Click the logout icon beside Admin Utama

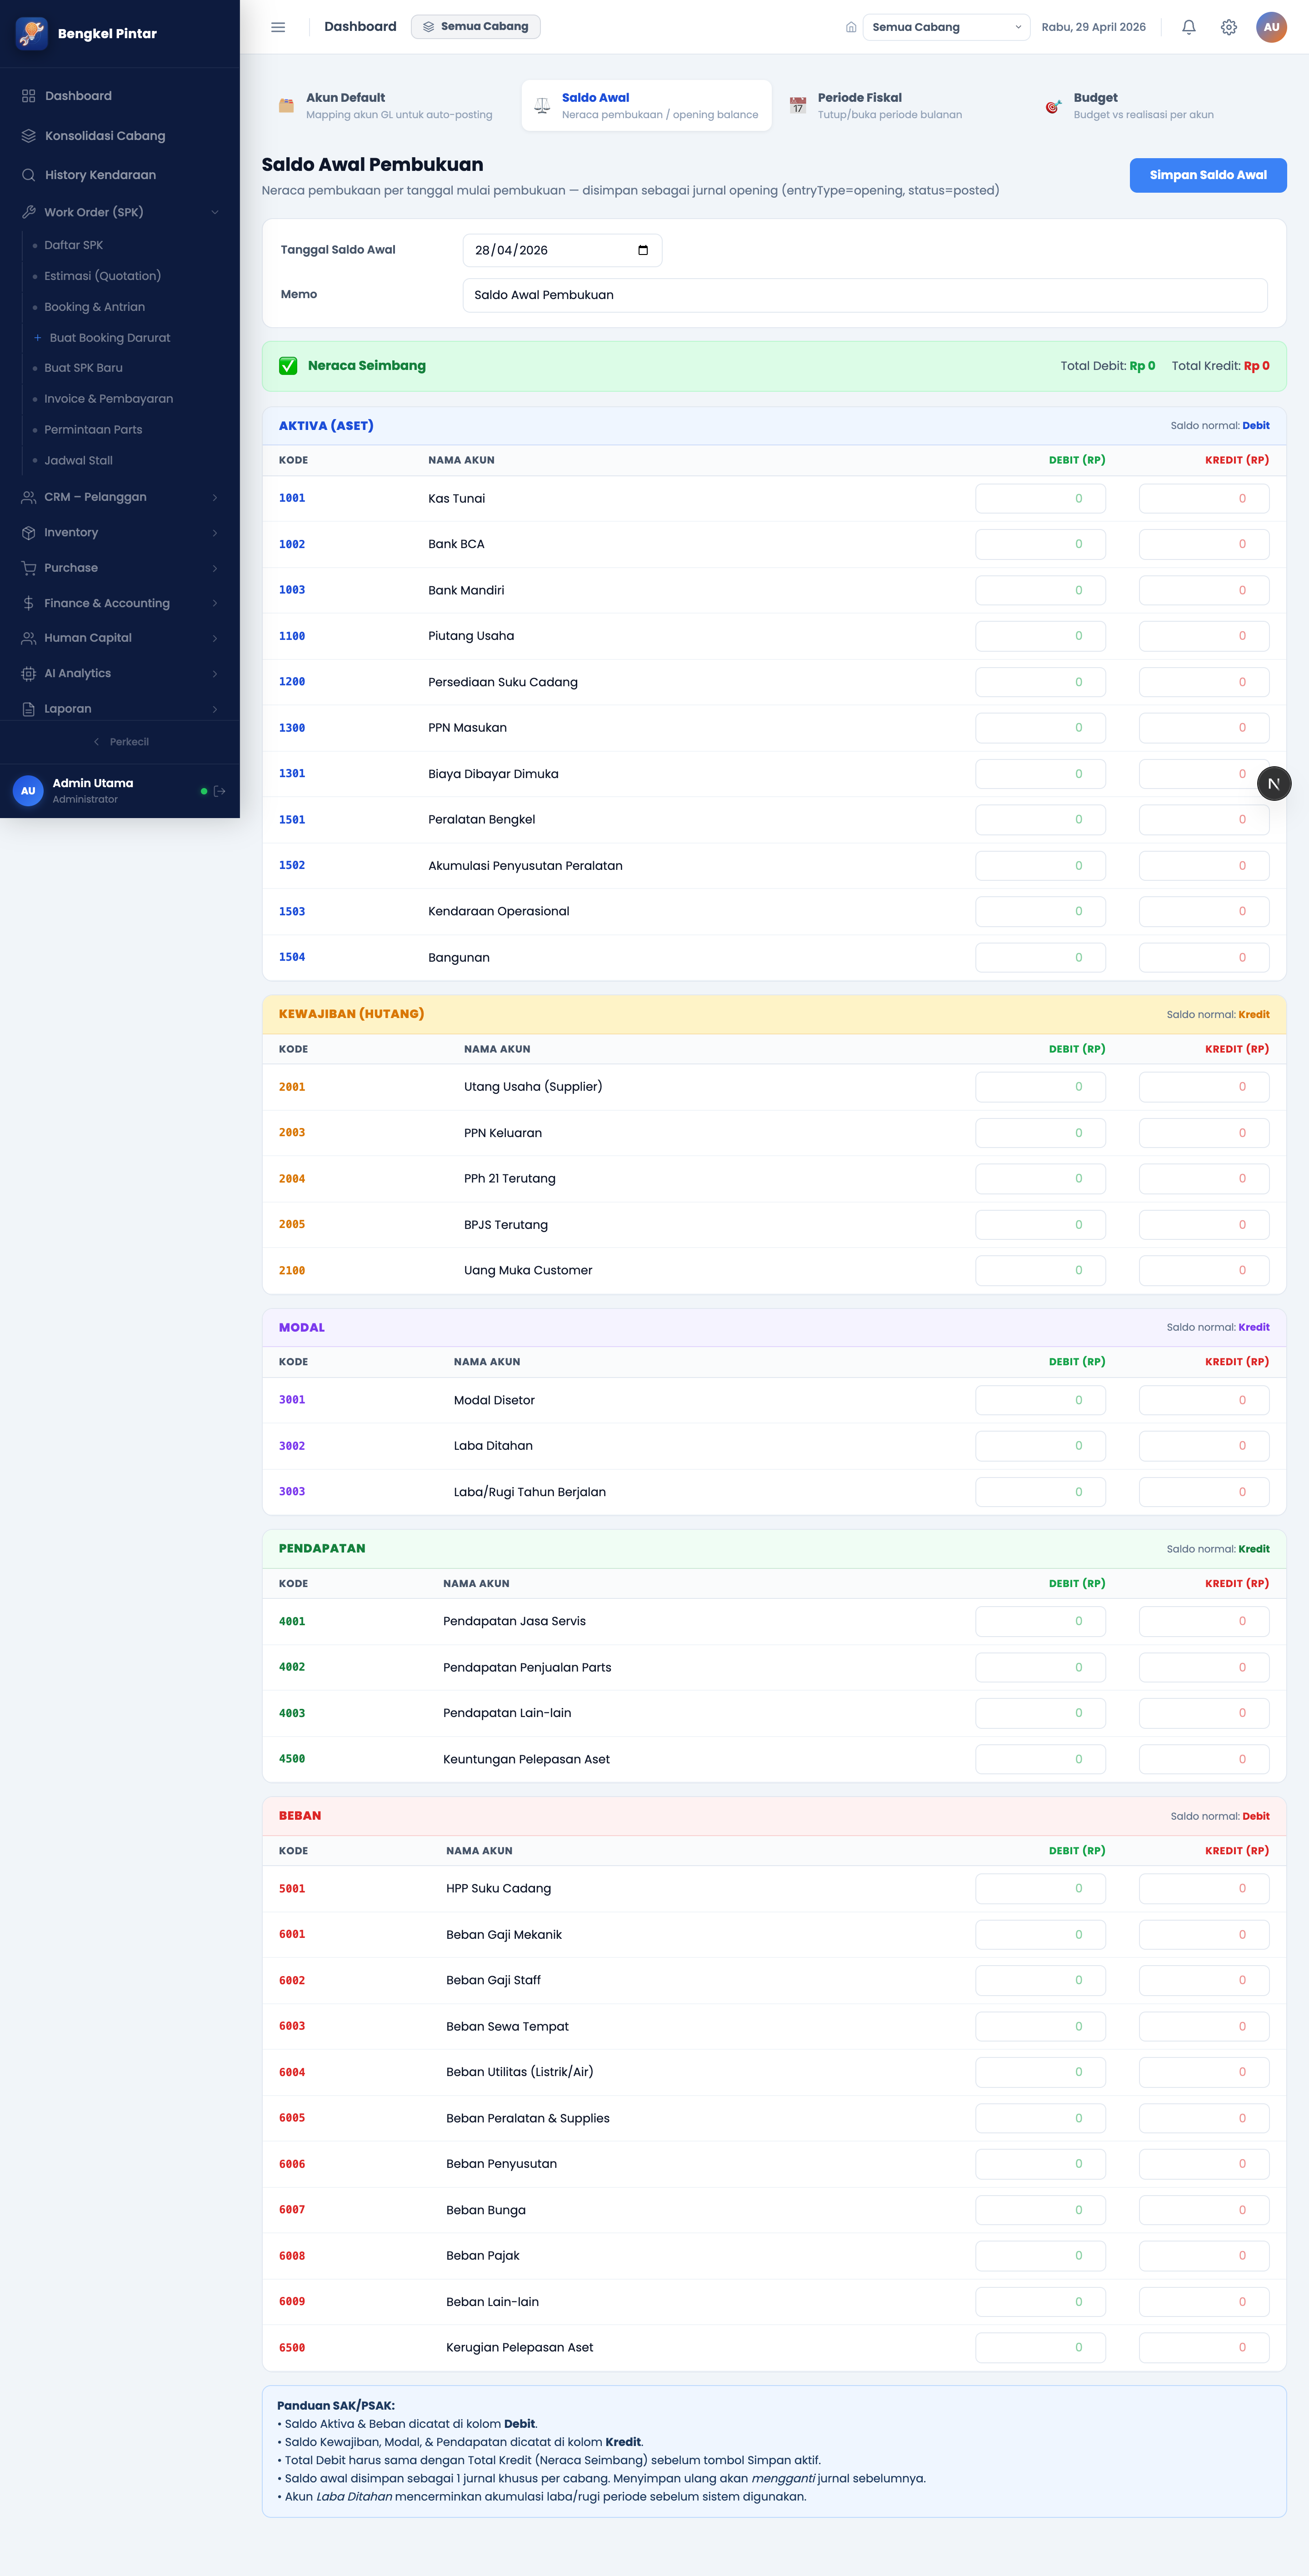(220, 791)
